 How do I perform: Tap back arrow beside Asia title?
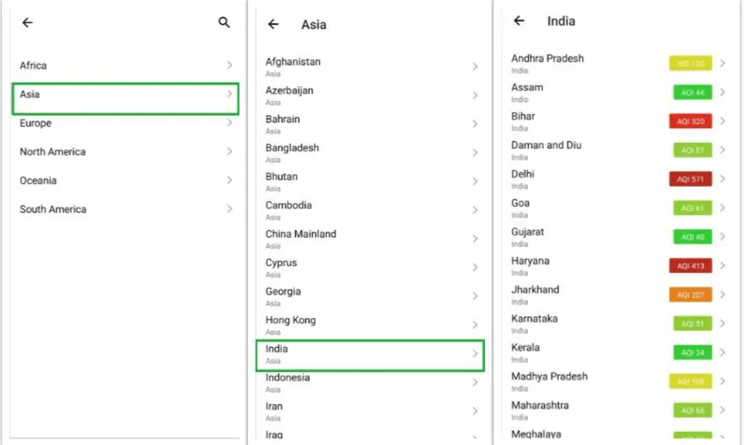pyautogui.click(x=273, y=24)
